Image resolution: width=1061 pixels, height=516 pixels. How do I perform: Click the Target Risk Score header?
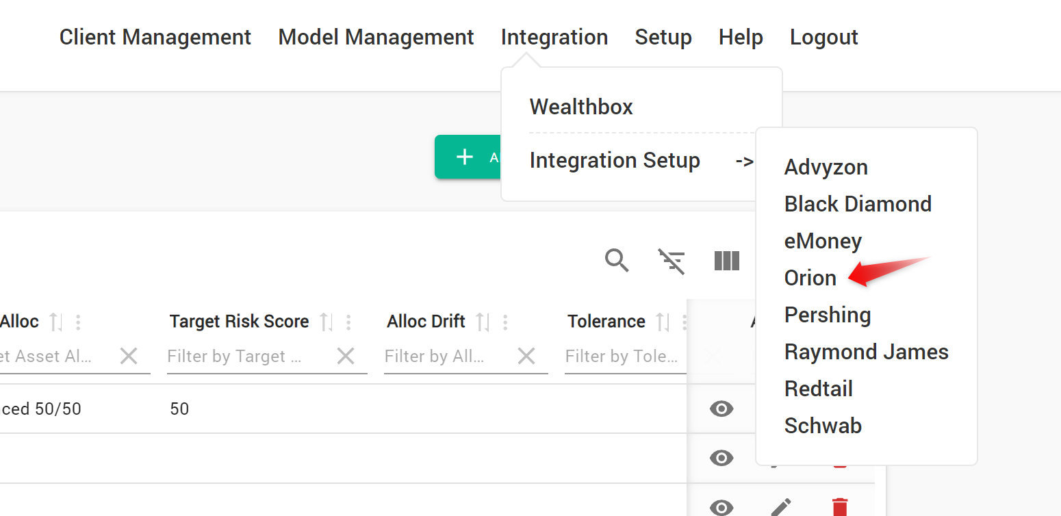pyautogui.click(x=240, y=322)
